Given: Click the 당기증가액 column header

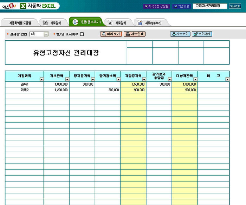Looking at the screenshot, I should pyautogui.click(x=82, y=76).
